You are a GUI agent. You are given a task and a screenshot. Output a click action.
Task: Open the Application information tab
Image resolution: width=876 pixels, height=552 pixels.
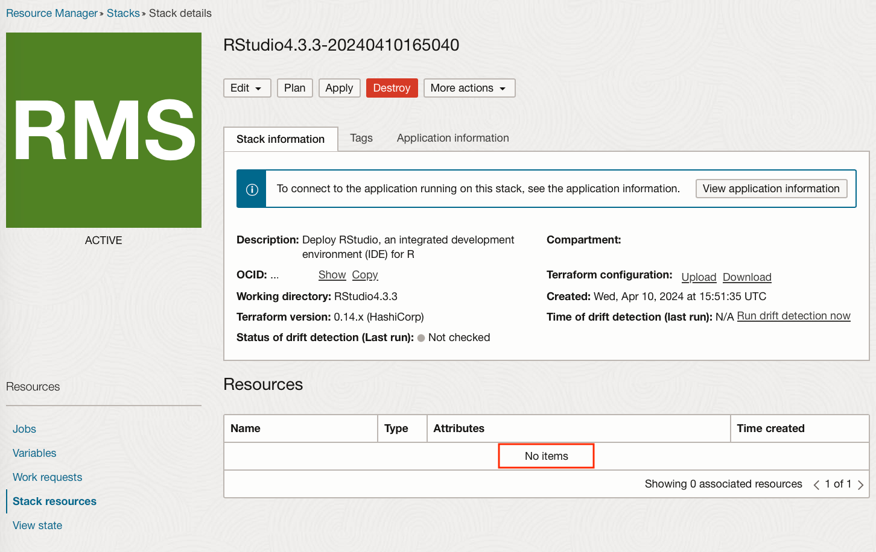(x=453, y=138)
